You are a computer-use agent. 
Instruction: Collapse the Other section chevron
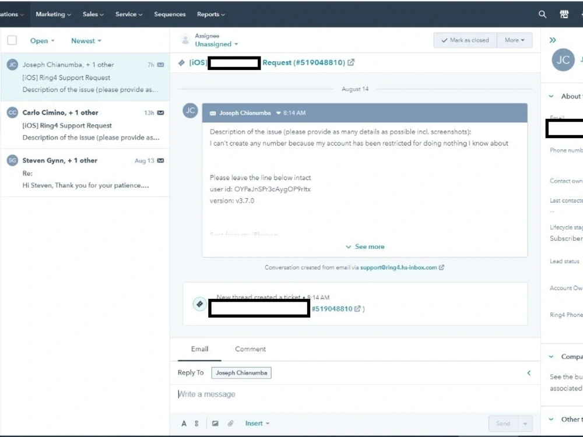click(x=551, y=419)
